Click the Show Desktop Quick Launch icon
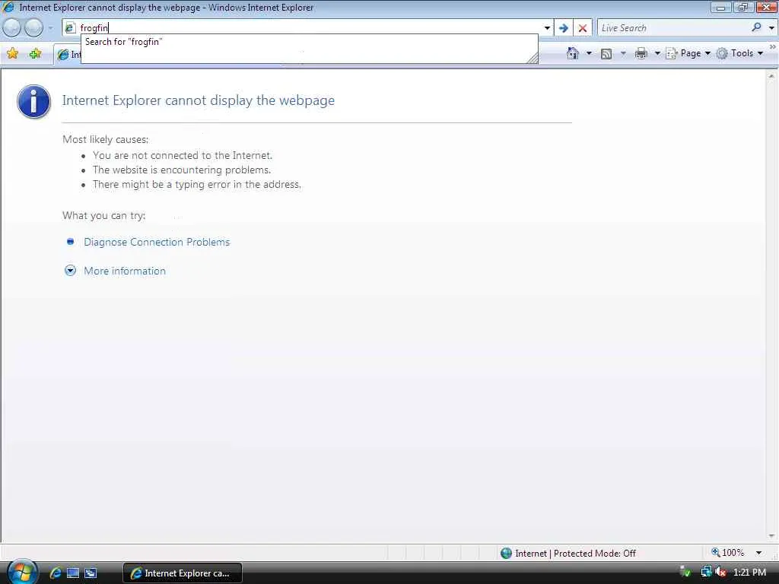 pyautogui.click(x=73, y=573)
